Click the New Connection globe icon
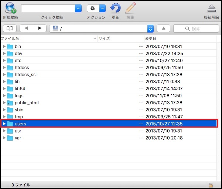 pyautogui.click(x=10, y=8)
